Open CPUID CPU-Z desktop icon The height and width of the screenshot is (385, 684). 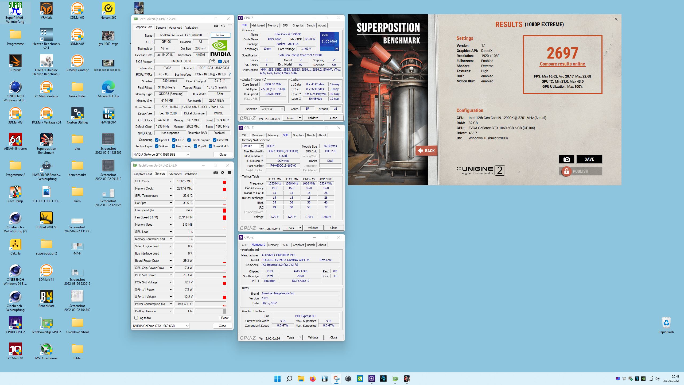pyautogui.click(x=15, y=325)
